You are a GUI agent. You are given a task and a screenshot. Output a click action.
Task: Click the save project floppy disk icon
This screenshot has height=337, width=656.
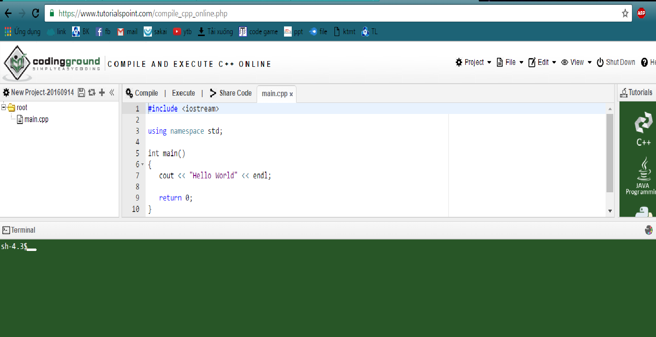click(81, 92)
